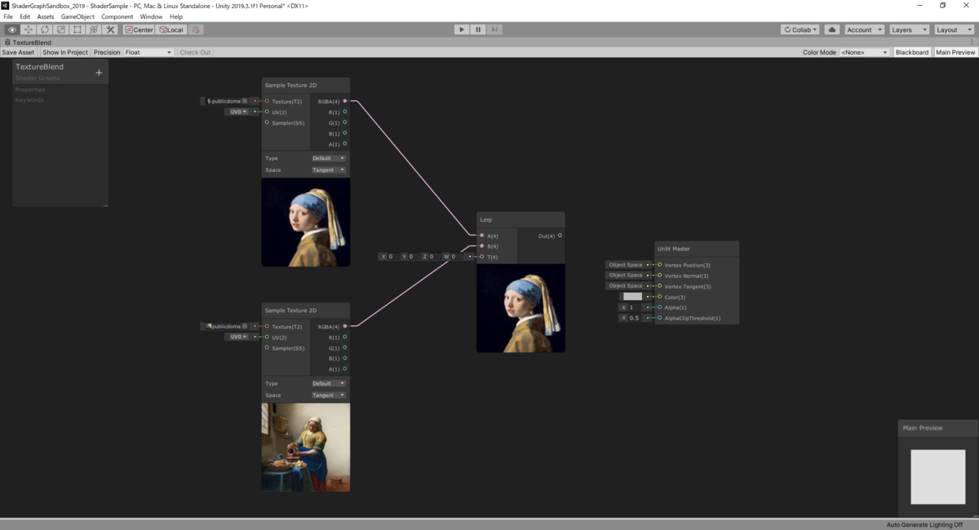Click the object picker circle on top texture field

(245, 101)
